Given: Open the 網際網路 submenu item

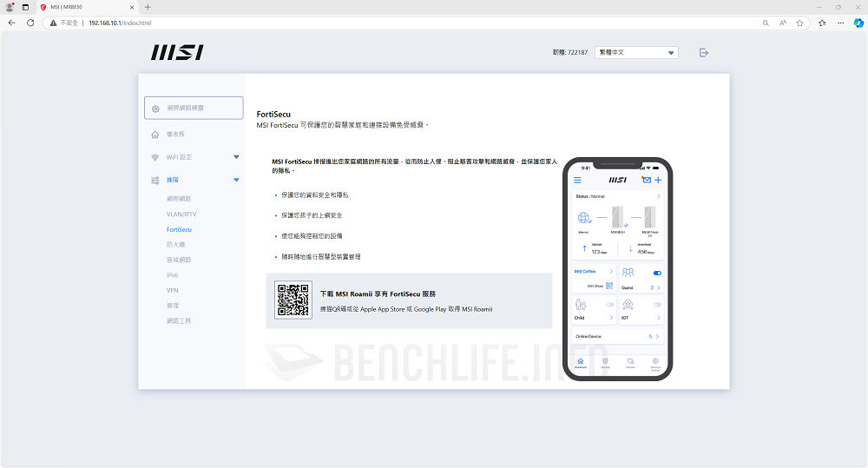Looking at the screenshot, I should [178, 199].
